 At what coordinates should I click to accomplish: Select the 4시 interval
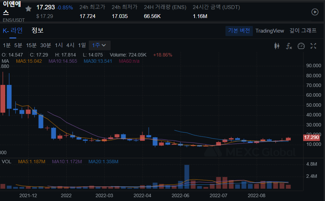coord(70,45)
